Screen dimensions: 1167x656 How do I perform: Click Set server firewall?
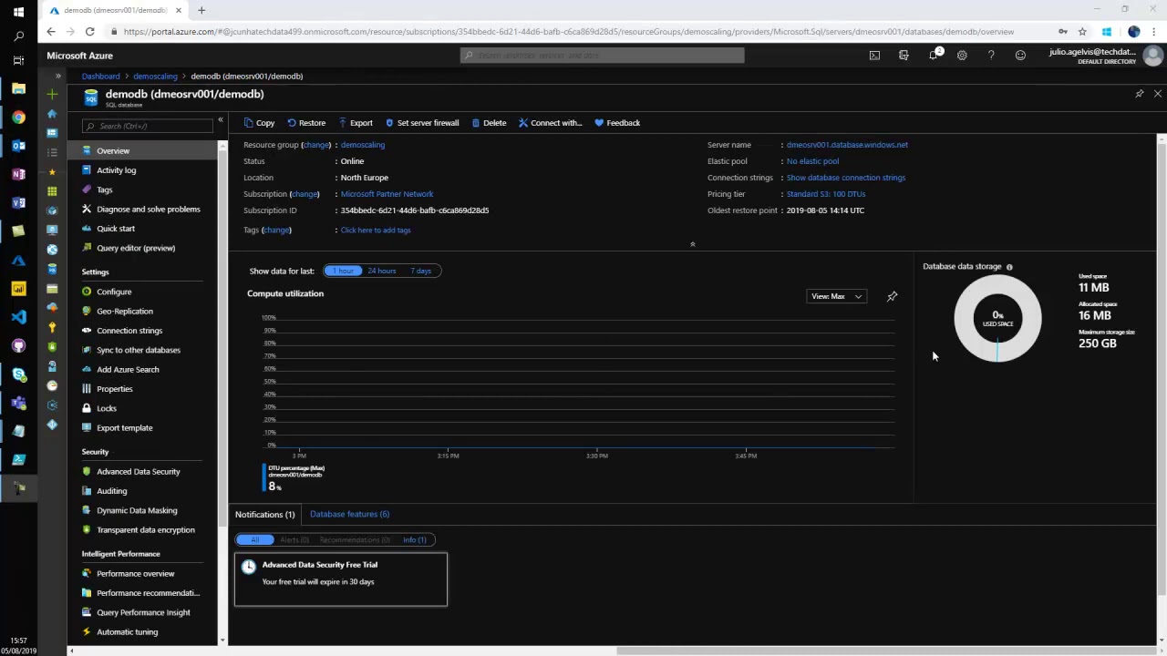click(422, 123)
